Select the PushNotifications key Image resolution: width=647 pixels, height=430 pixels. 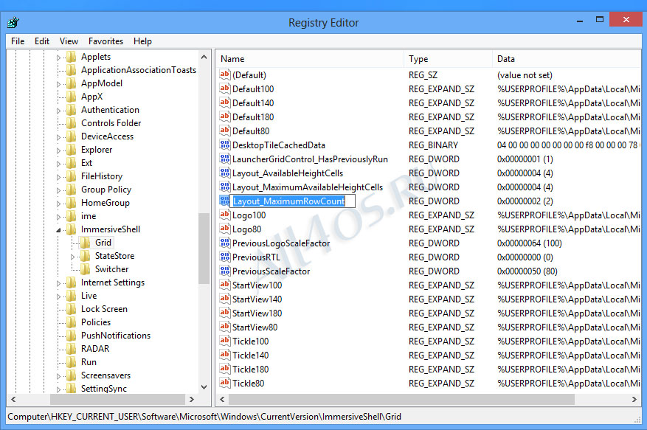(x=116, y=335)
